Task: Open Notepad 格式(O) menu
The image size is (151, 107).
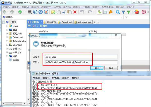Action: pyautogui.click(x=56, y=78)
